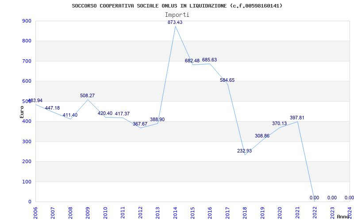Click the x-axis year label 2023
This screenshot has width=354, height=221.
coord(333,213)
